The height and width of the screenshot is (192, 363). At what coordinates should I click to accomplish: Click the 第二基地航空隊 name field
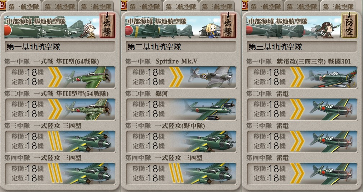[181, 47]
